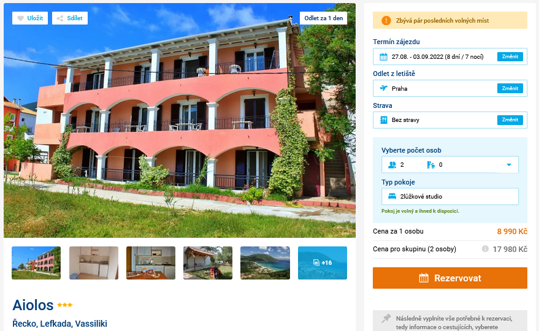539x331 pixels.
Task: Click the calendar icon in Termín zájezdu
Action: (383, 57)
